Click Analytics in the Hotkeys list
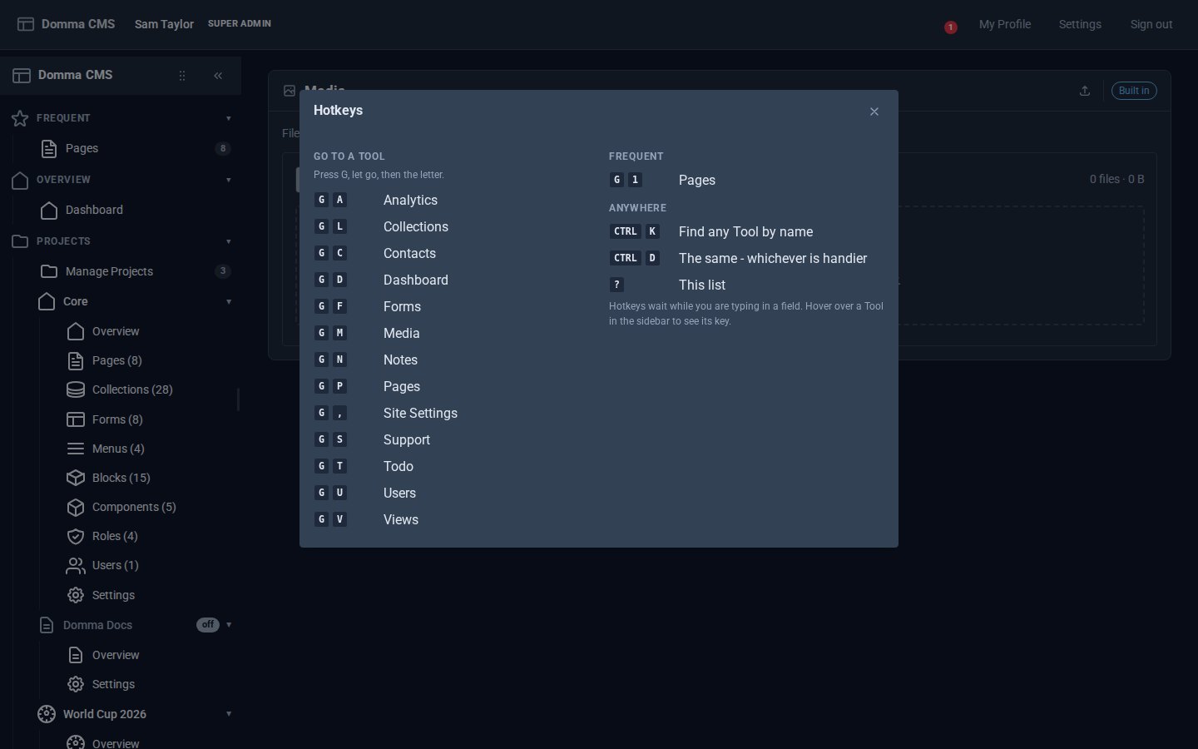The image size is (1198, 749). click(x=410, y=200)
